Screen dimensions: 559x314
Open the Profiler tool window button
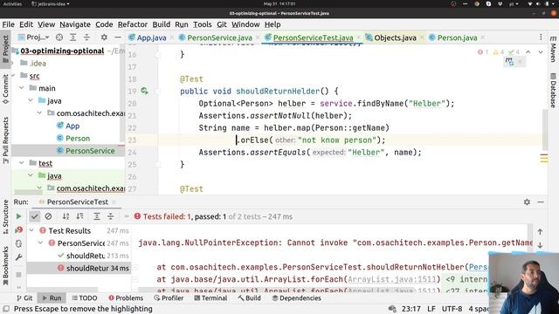(x=169, y=298)
